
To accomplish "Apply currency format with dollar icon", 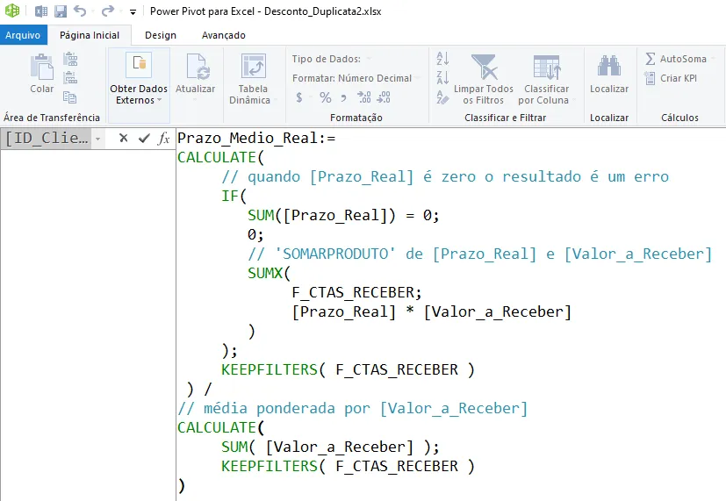I will pyautogui.click(x=299, y=97).
